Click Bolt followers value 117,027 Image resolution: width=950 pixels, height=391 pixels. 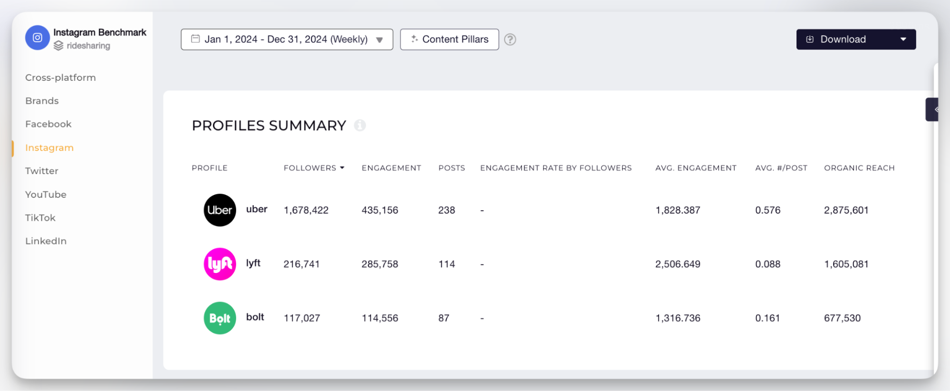(x=302, y=318)
